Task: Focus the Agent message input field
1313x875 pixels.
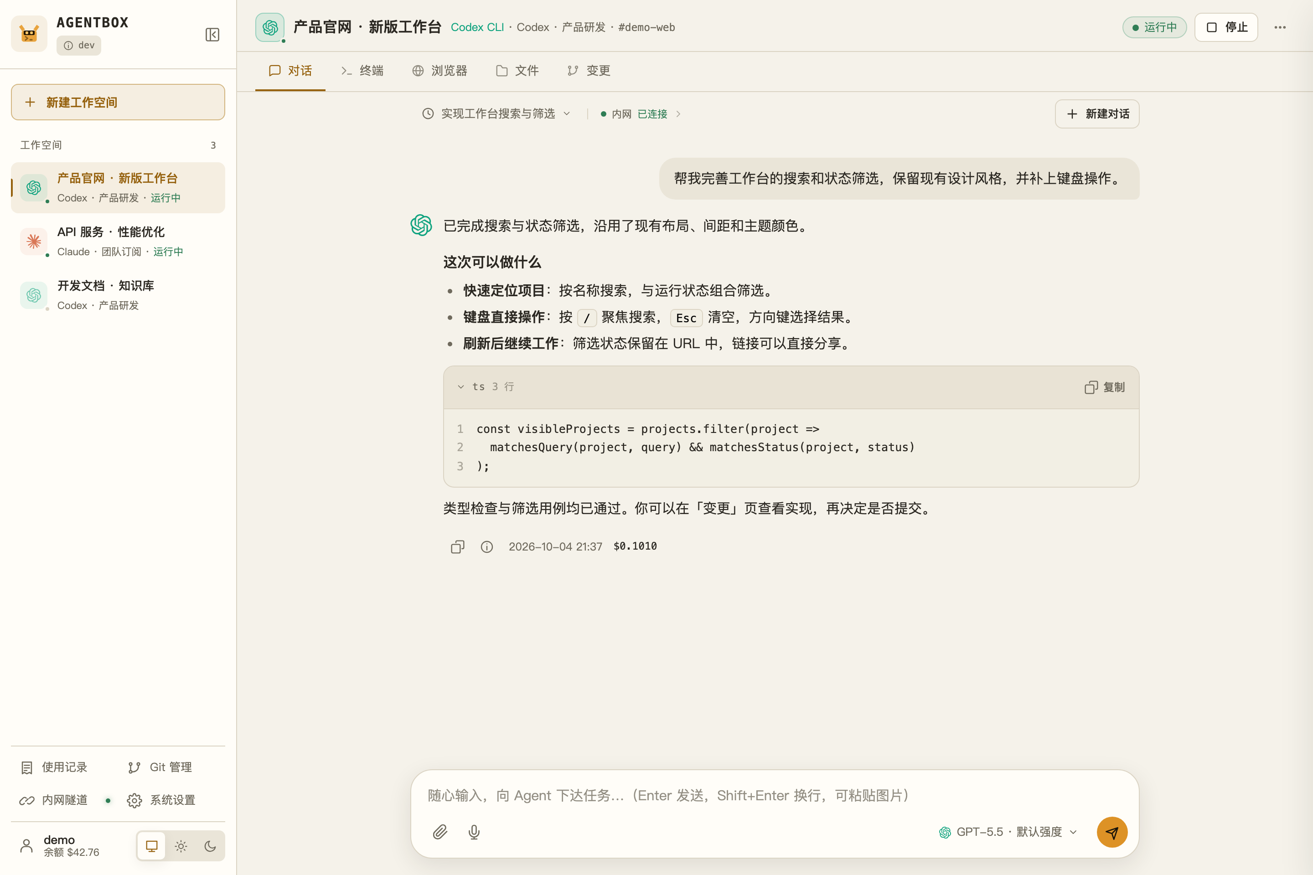Action: [774, 795]
